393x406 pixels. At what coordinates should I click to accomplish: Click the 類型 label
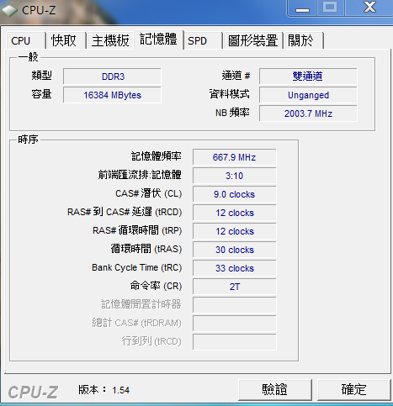[41, 76]
